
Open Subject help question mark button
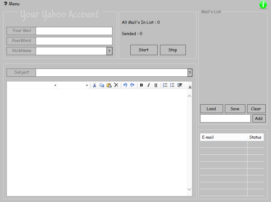click(x=190, y=73)
